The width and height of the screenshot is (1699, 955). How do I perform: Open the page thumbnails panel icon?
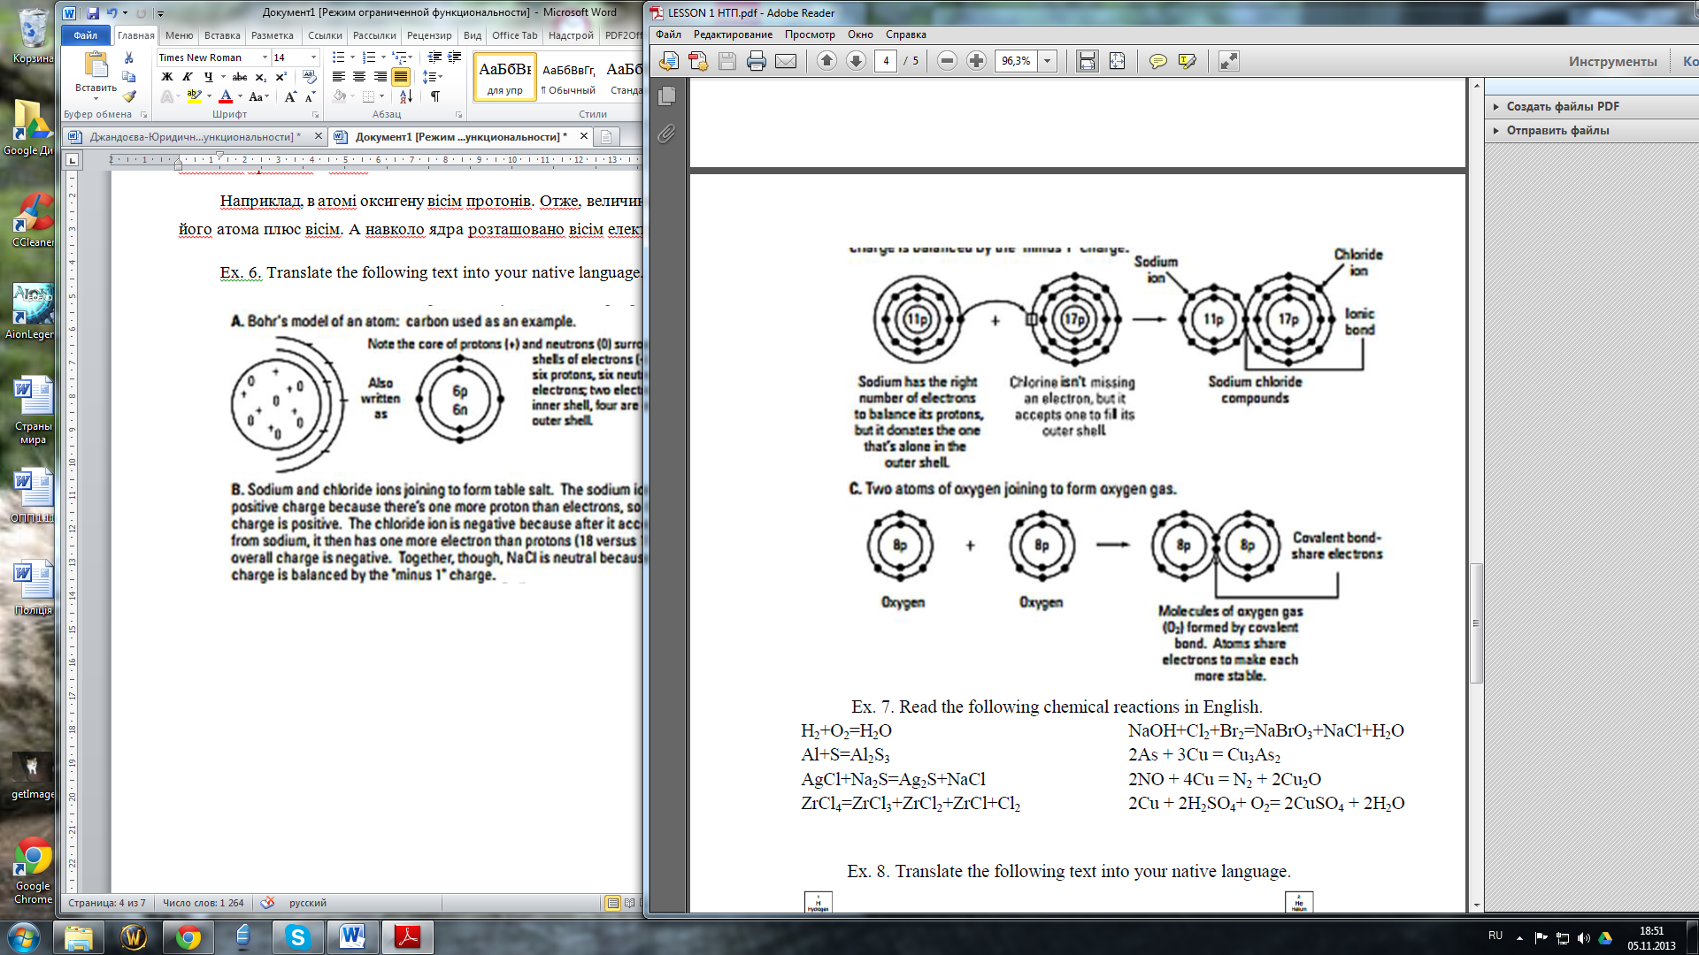tap(667, 95)
